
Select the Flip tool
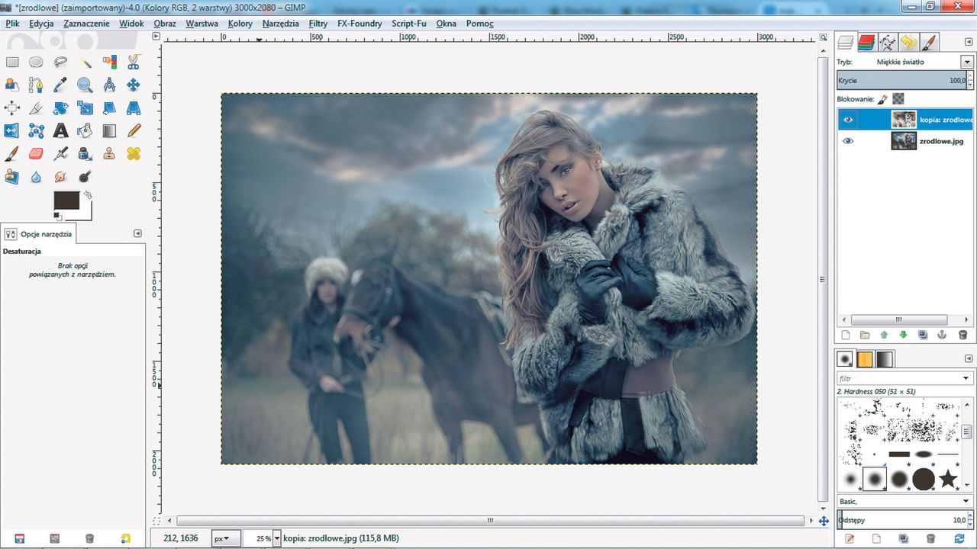coord(12,130)
